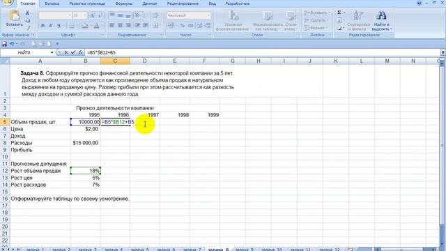The width and height of the screenshot is (446, 251).
Task: Click the Undo arrow icon
Action: (x=12, y=44)
